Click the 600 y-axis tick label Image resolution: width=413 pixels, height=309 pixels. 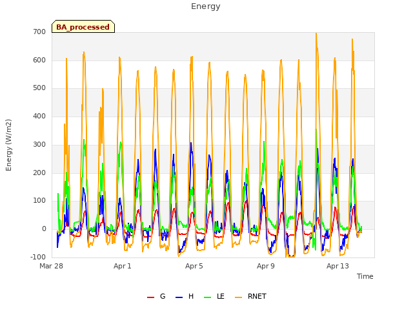(x=39, y=60)
